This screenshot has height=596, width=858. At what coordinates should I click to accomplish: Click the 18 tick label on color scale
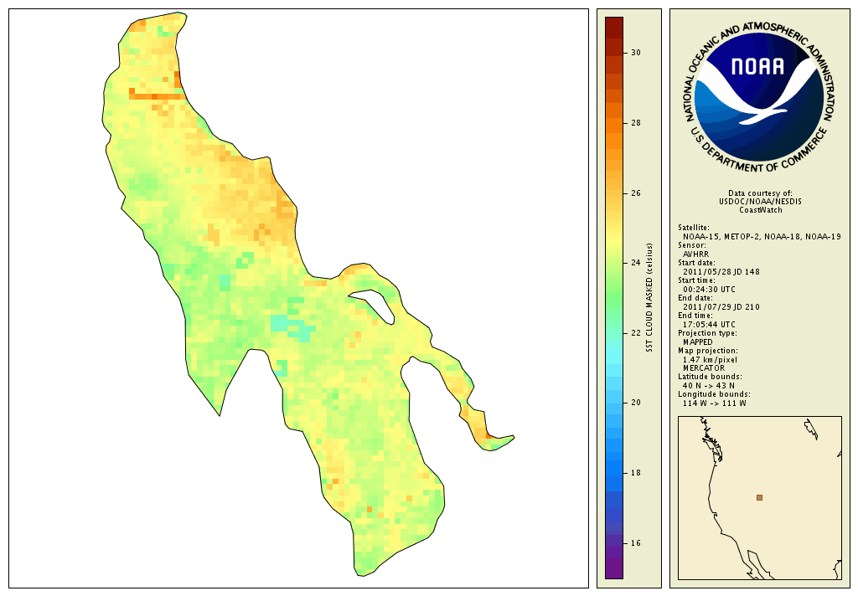pos(636,473)
